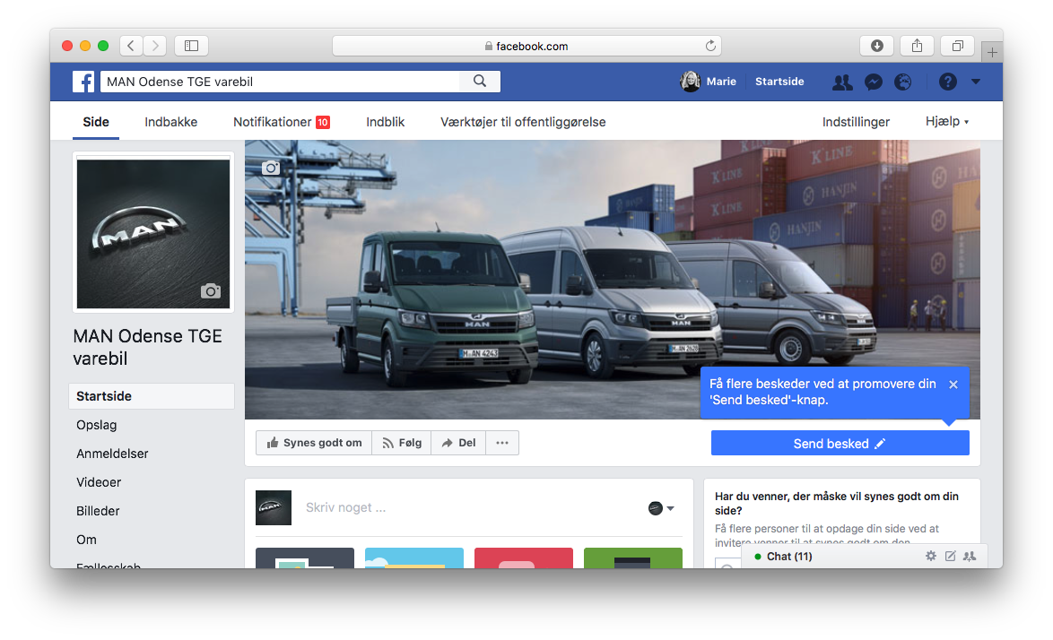The width and height of the screenshot is (1053, 640).
Task: Show the Safari sidebar
Action: pos(191,46)
